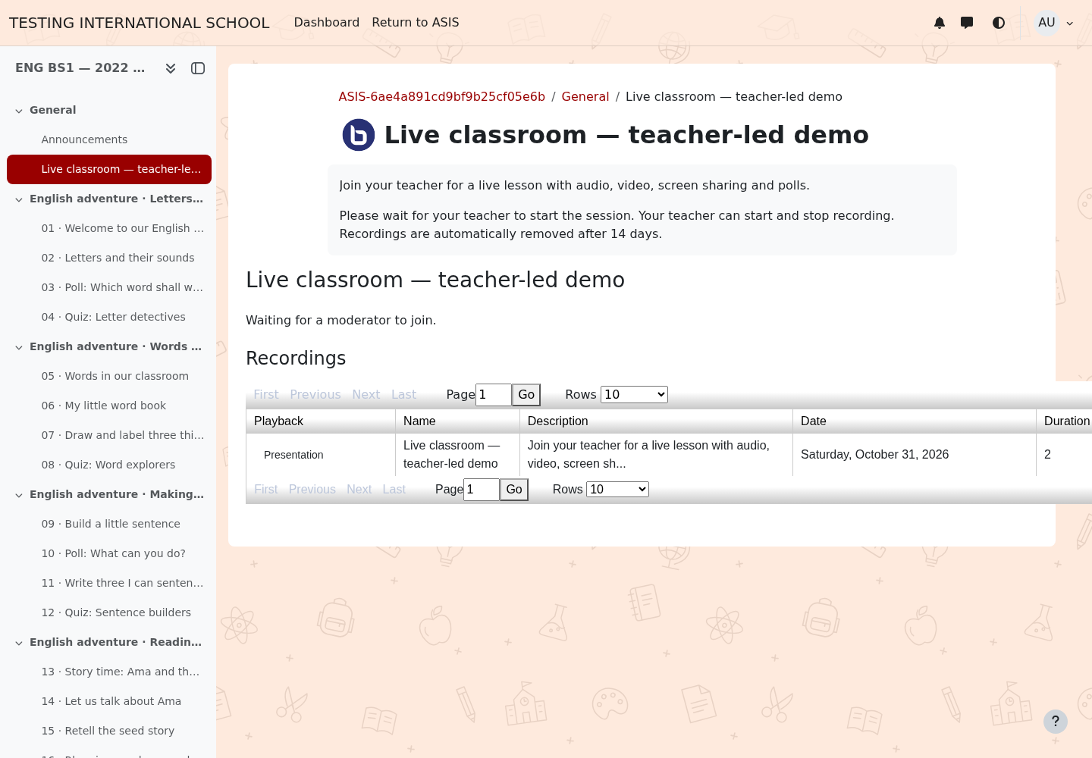Open 08 · Quiz: Word explorers
The image size is (1092, 758).
pyautogui.click(x=109, y=465)
